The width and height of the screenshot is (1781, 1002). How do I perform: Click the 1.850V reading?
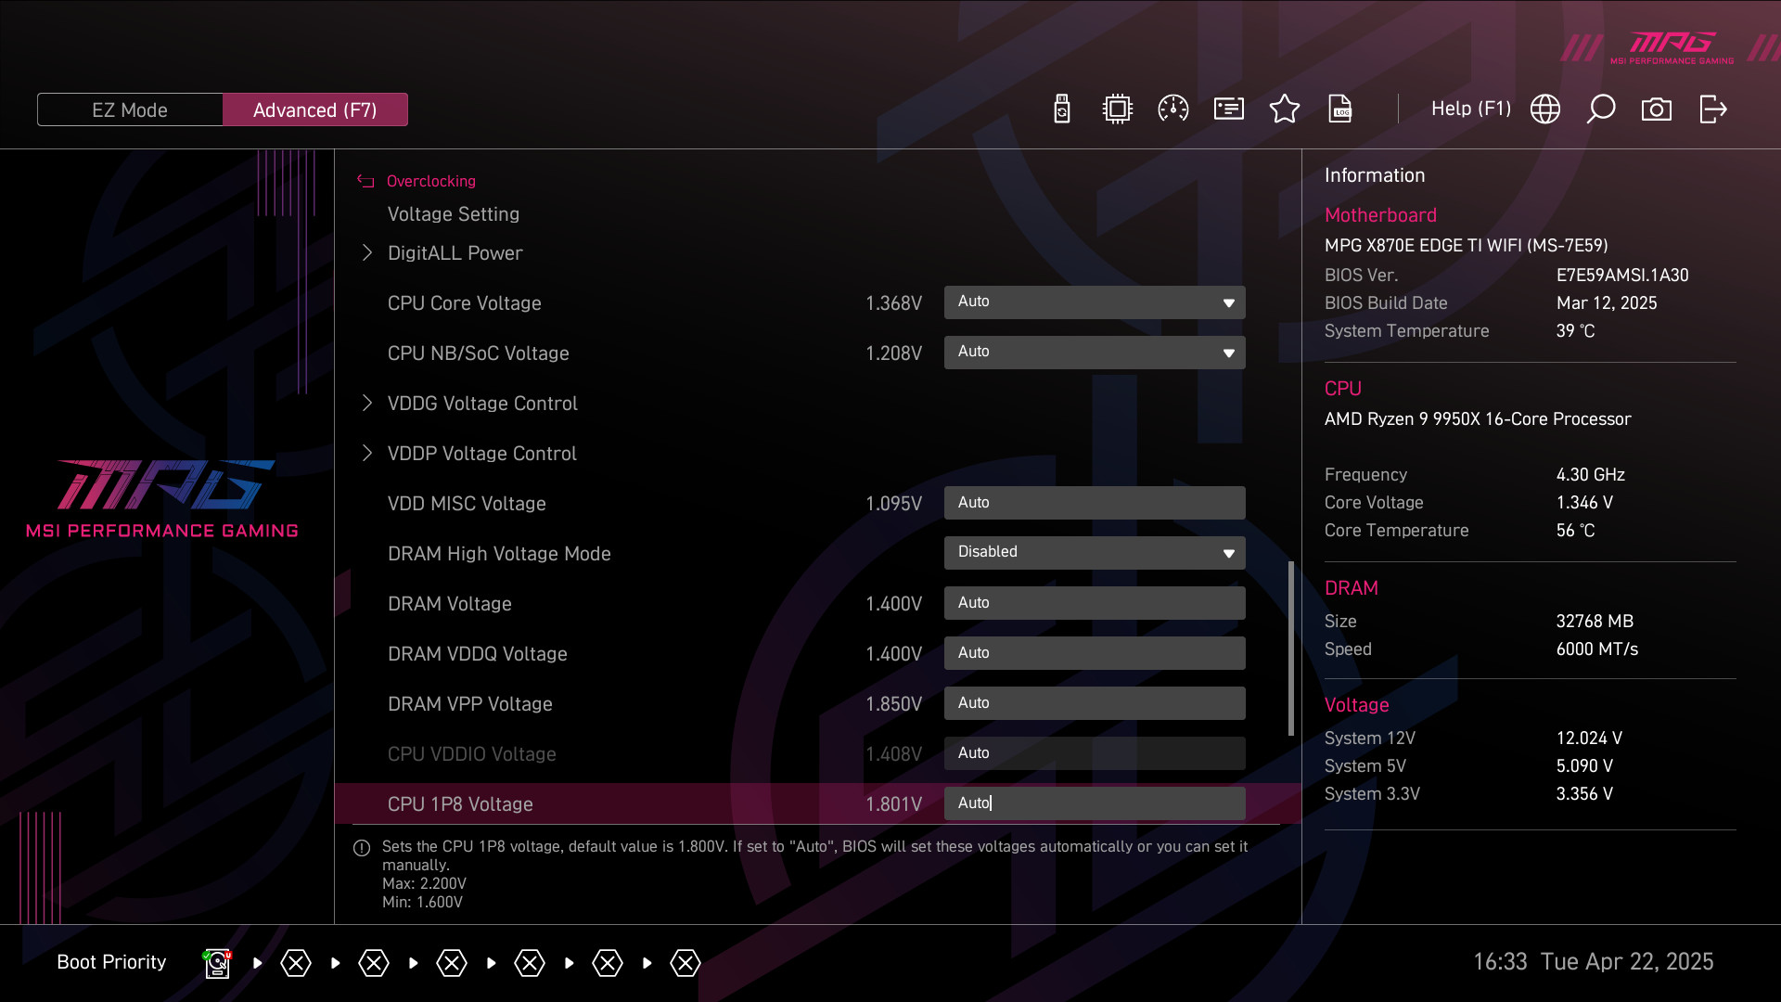pyautogui.click(x=893, y=704)
